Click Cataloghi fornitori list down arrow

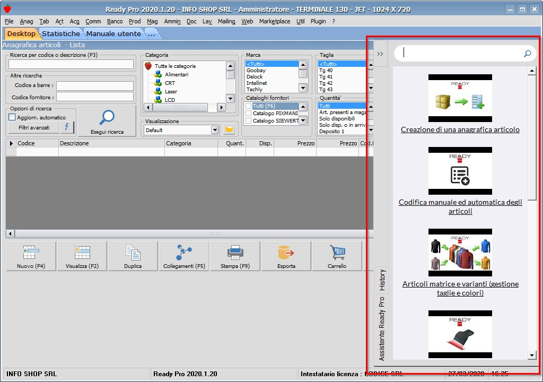(303, 120)
